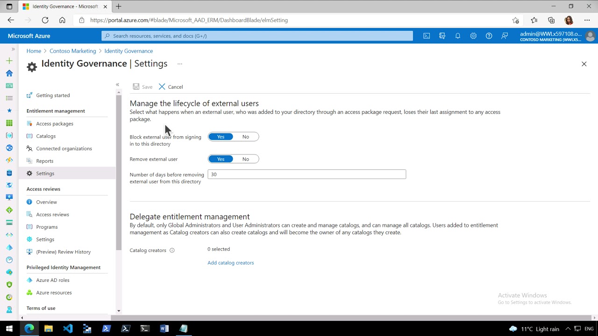Click the browser refresh button
This screenshot has width=598, height=336.
click(45, 20)
